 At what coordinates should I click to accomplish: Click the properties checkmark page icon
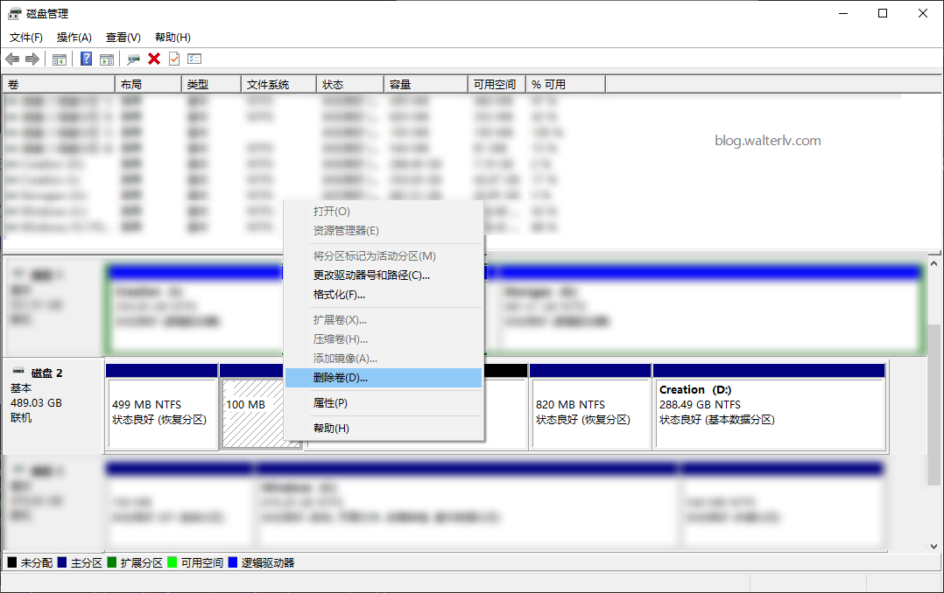point(174,59)
